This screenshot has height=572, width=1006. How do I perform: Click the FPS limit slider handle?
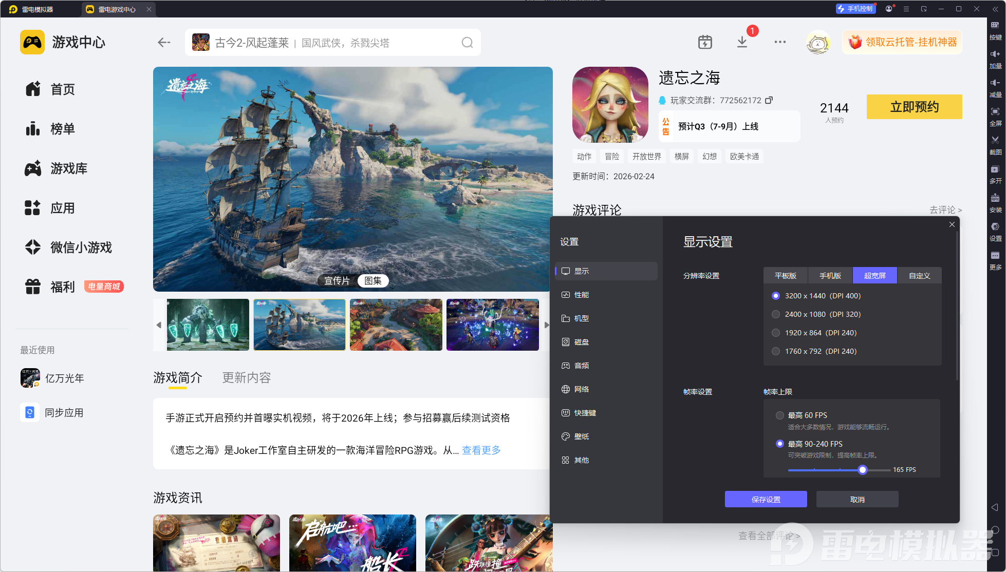(863, 470)
